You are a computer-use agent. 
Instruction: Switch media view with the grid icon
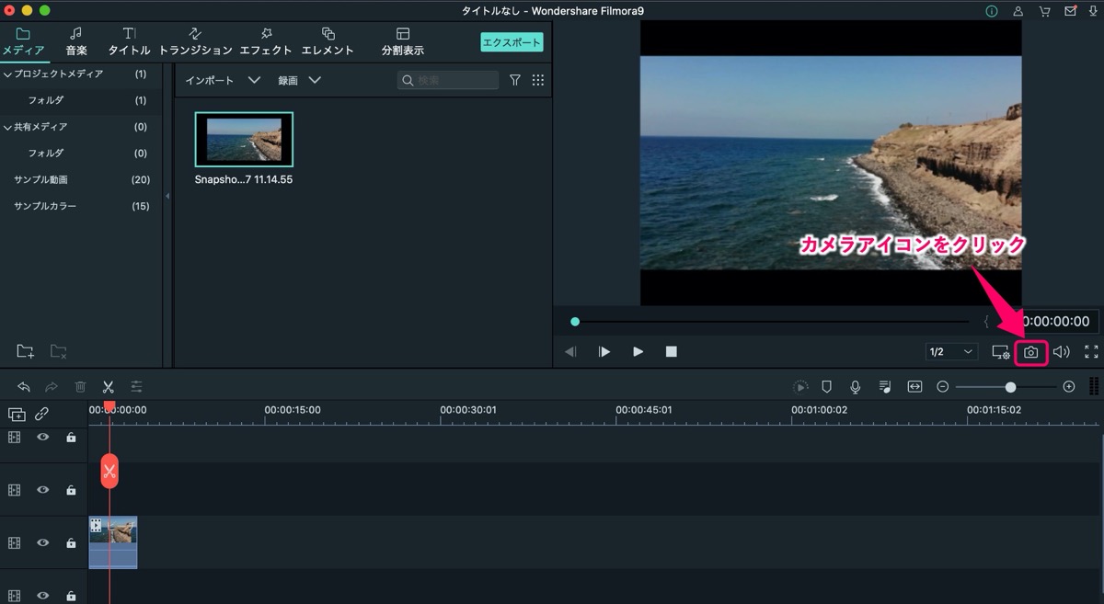point(538,80)
